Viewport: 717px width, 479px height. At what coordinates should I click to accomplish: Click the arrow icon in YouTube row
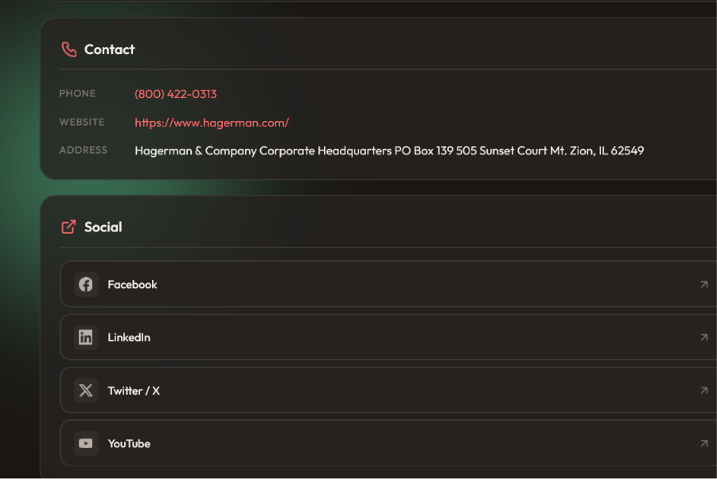coord(704,443)
